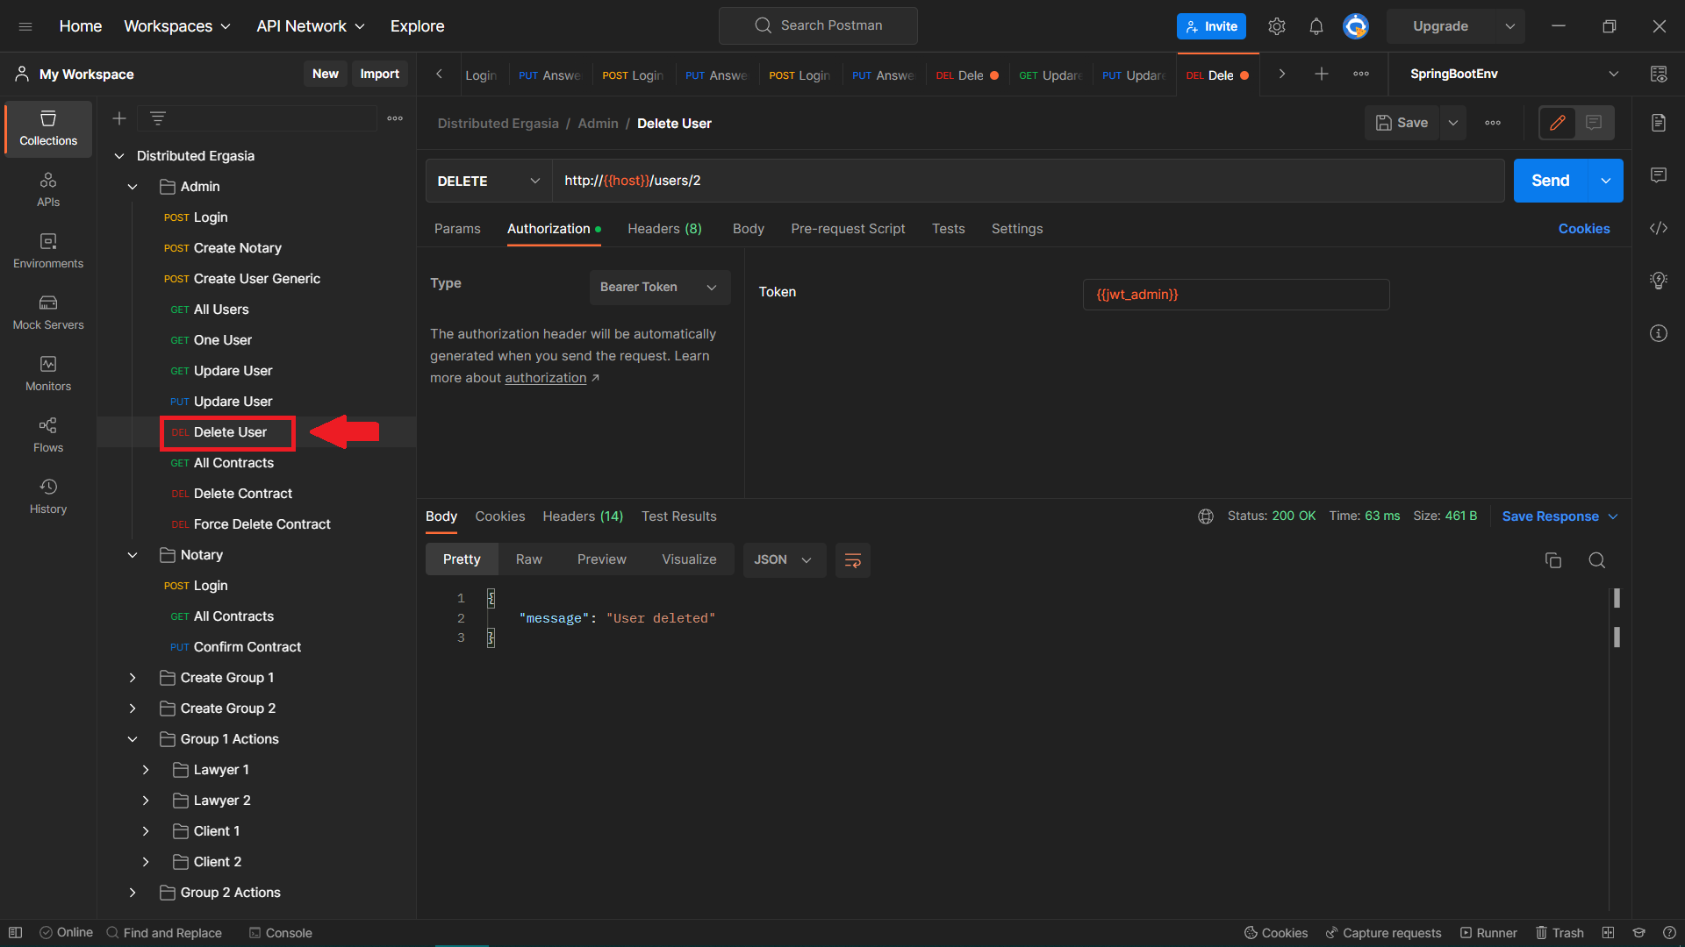Switch to edit mode pencil toggle
Viewport: 1685px width, 947px height.
coord(1558,123)
